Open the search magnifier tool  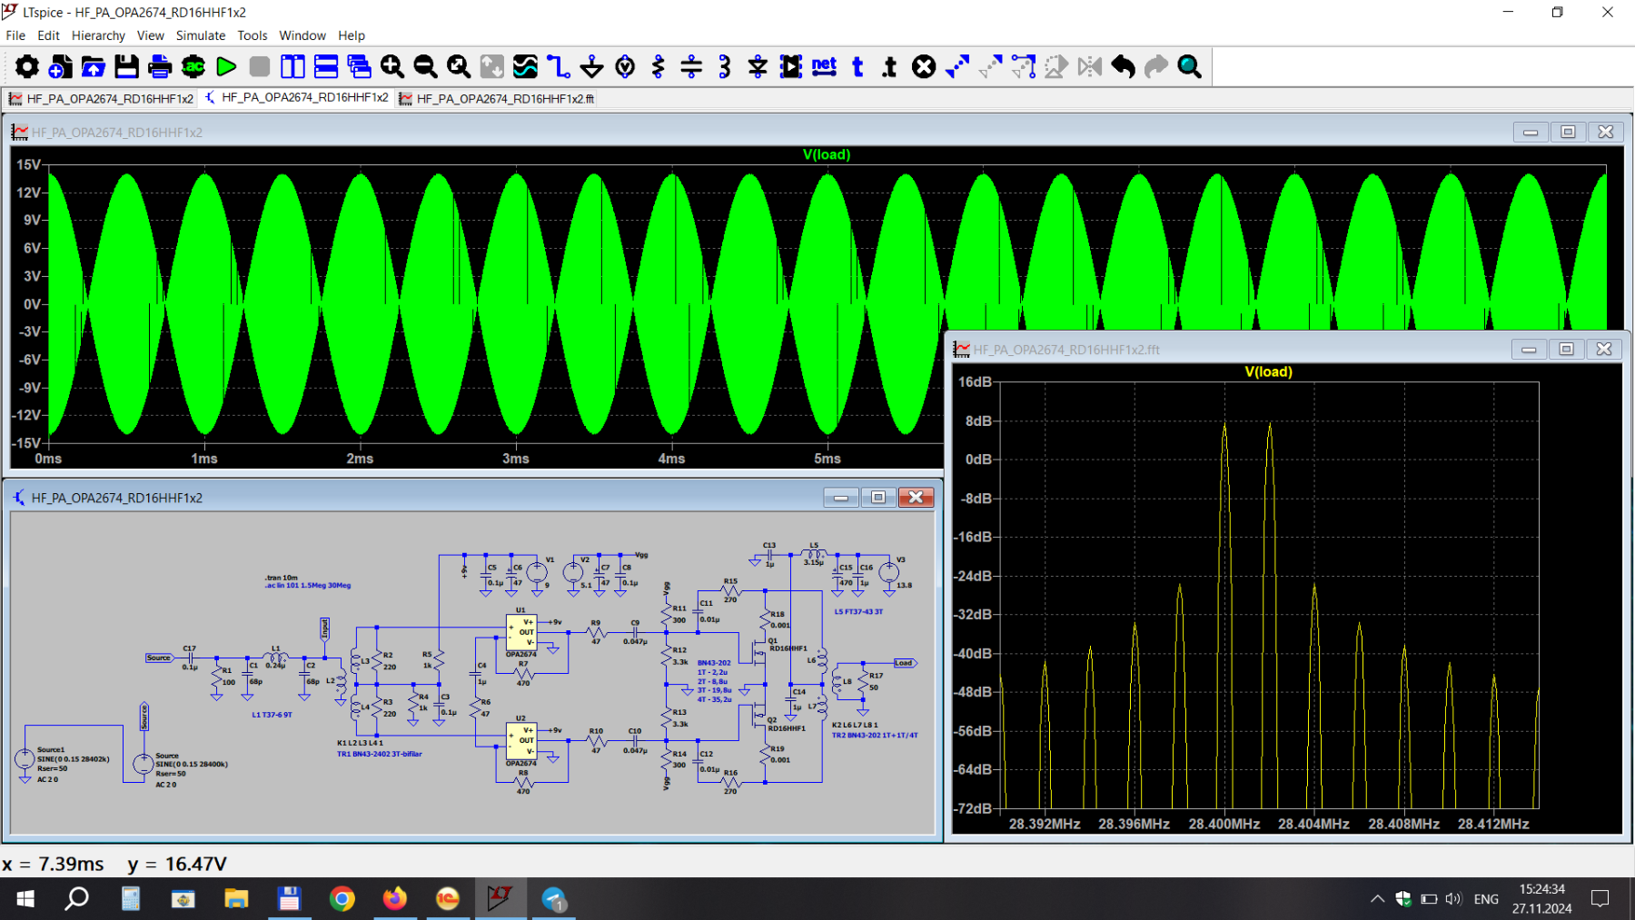click(x=1190, y=66)
